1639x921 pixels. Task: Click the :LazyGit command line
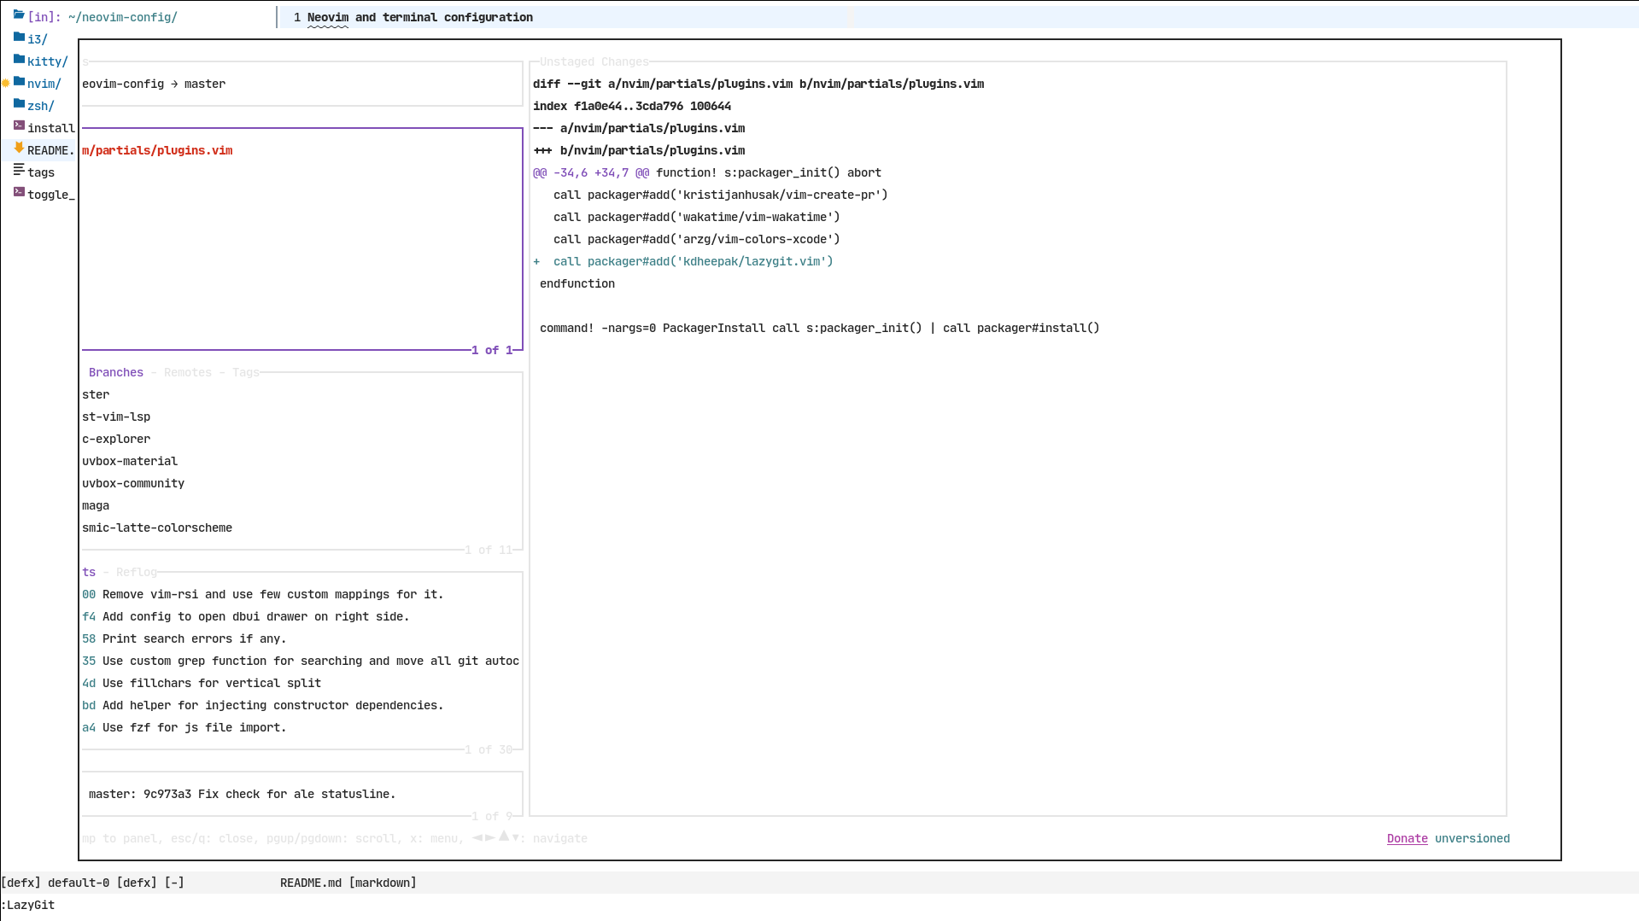[x=27, y=905]
